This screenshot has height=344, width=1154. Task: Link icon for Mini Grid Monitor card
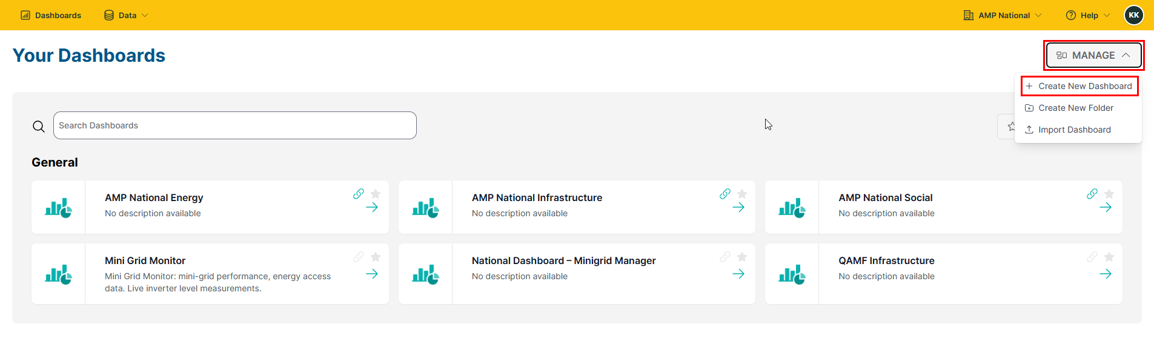click(x=359, y=257)
